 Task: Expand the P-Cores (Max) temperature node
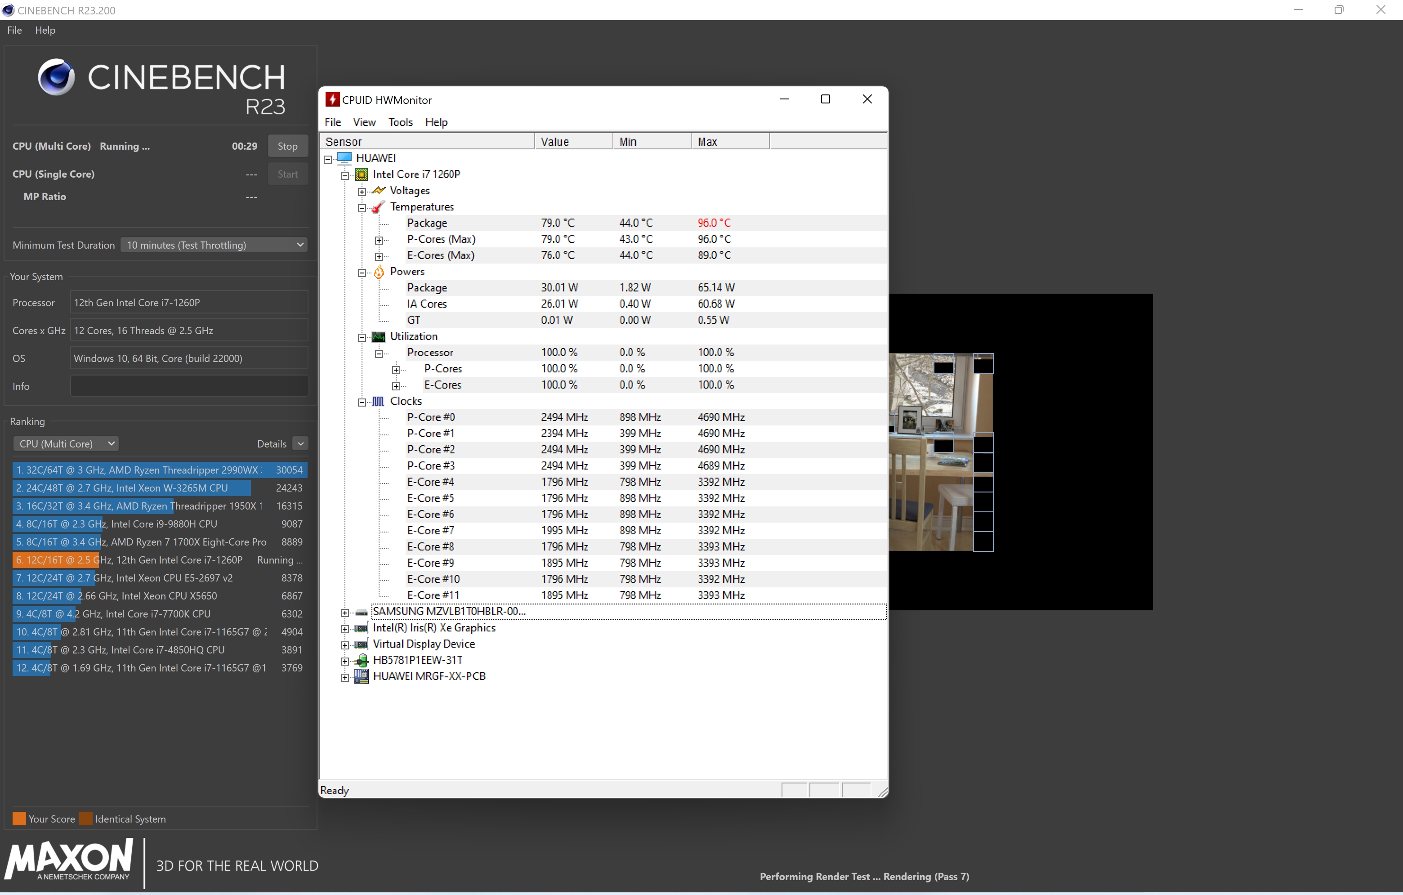[379, 240]
